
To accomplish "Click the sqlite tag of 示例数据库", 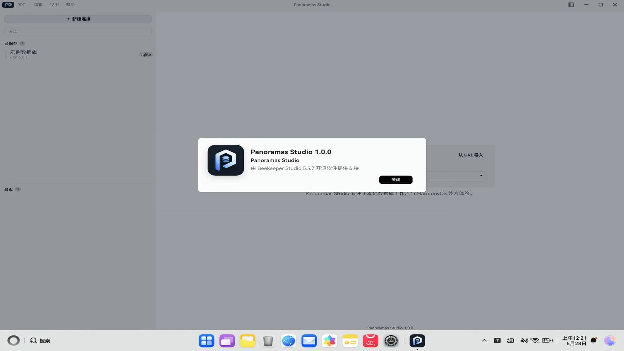I will pyautogui.click(x=146, y=54).
